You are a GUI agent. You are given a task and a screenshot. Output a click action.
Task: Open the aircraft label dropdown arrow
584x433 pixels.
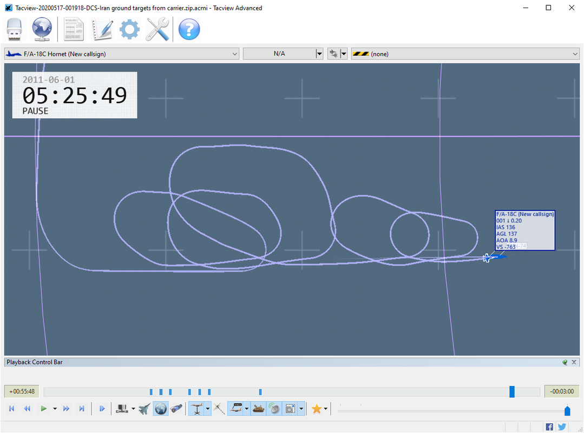(x=247, y=409)
